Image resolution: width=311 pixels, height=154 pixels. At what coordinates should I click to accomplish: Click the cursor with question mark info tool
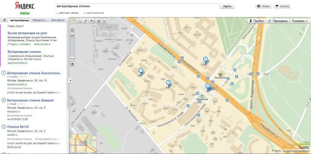[x=104, y=21]
